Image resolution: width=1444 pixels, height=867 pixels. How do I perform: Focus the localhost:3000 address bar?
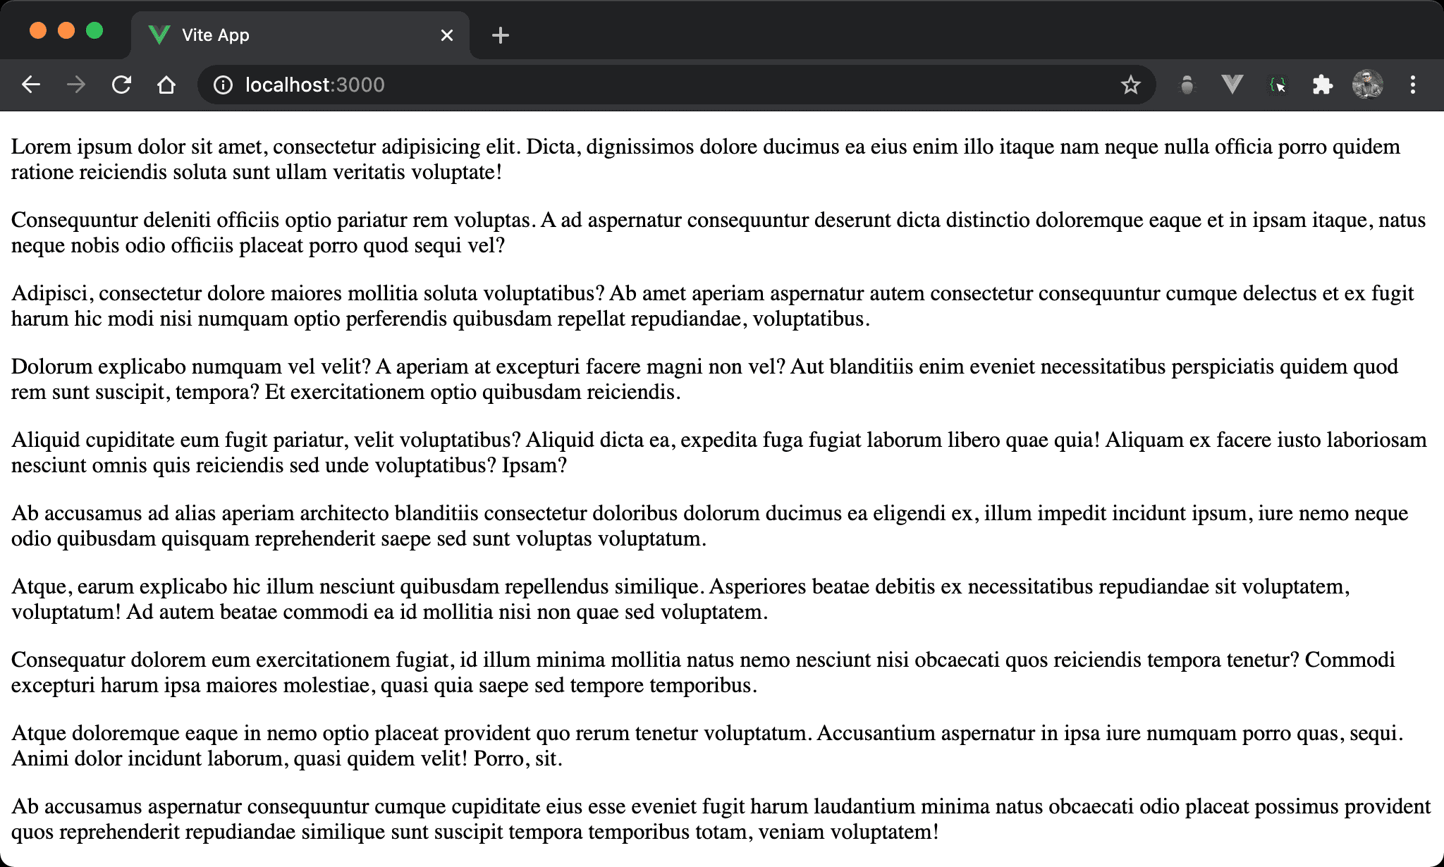coord(635,85)
